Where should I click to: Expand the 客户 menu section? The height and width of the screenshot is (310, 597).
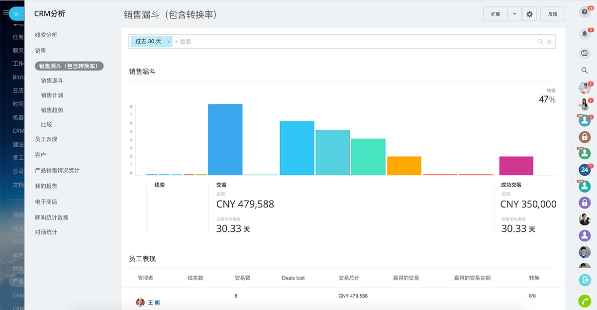coord(41,155)
